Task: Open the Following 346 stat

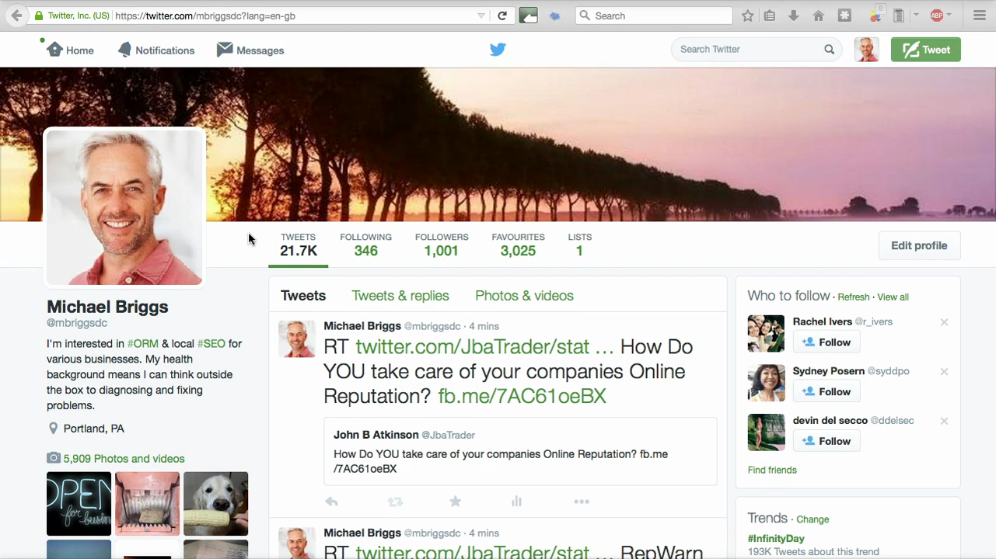Action: click(365, 245)
